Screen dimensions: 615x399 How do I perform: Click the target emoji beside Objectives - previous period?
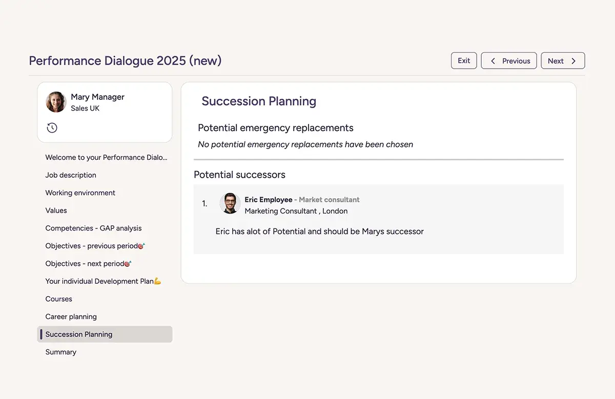click(x=142, y=246)
